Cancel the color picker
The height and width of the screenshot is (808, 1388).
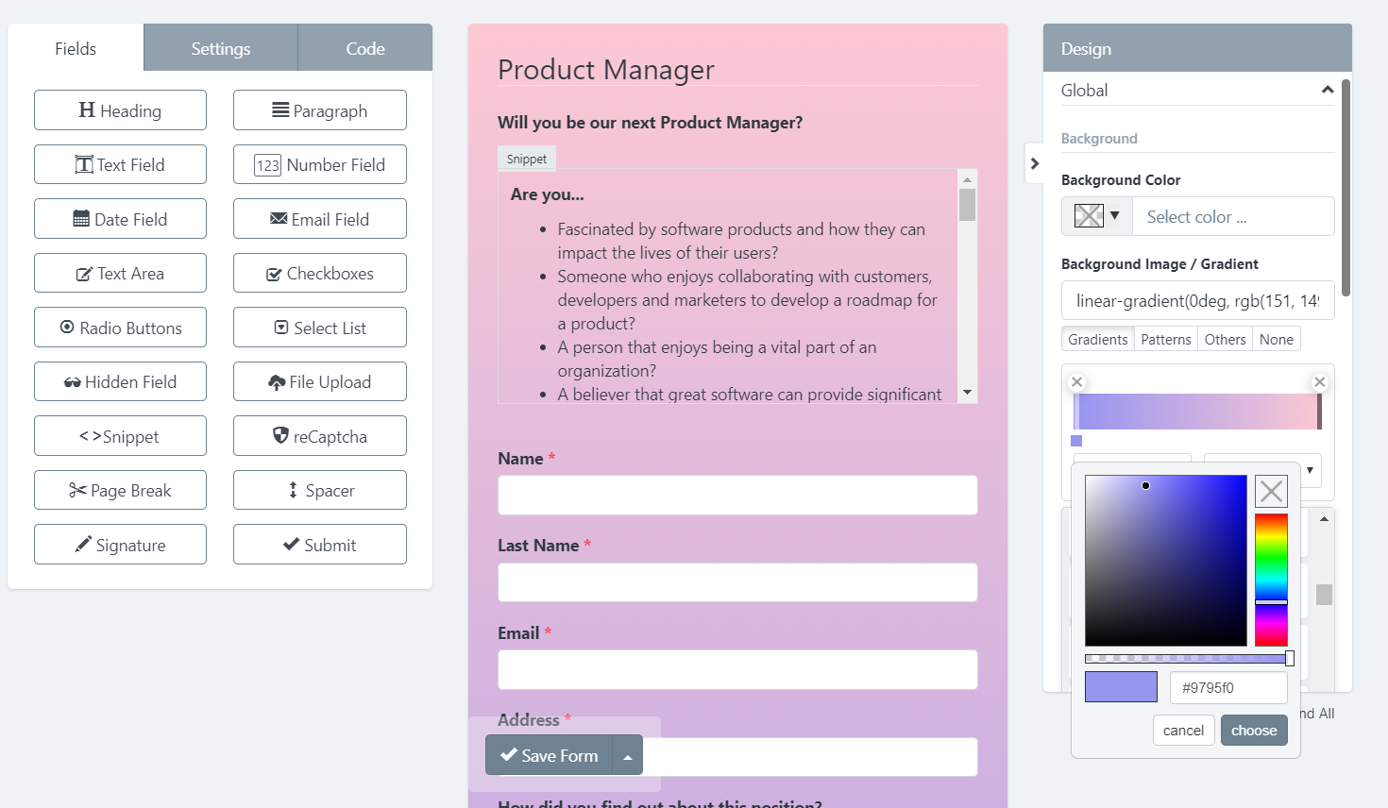point(1183,731)
